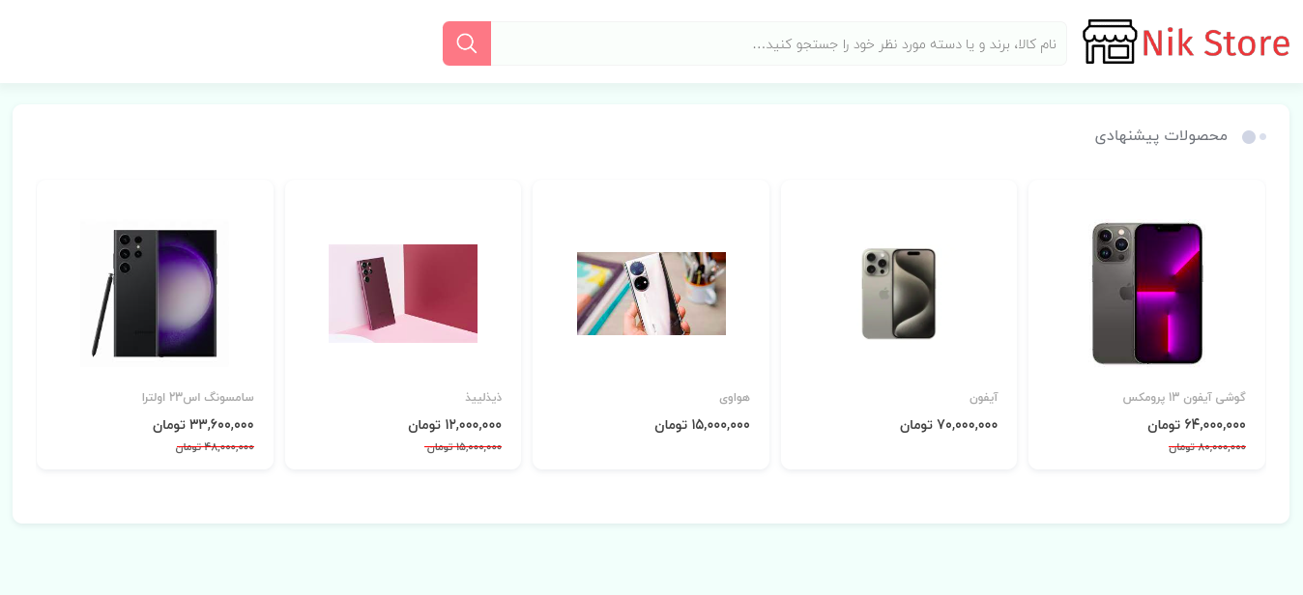Open the red Samsung phone product image
The image size is (1303, 595).
403,294
